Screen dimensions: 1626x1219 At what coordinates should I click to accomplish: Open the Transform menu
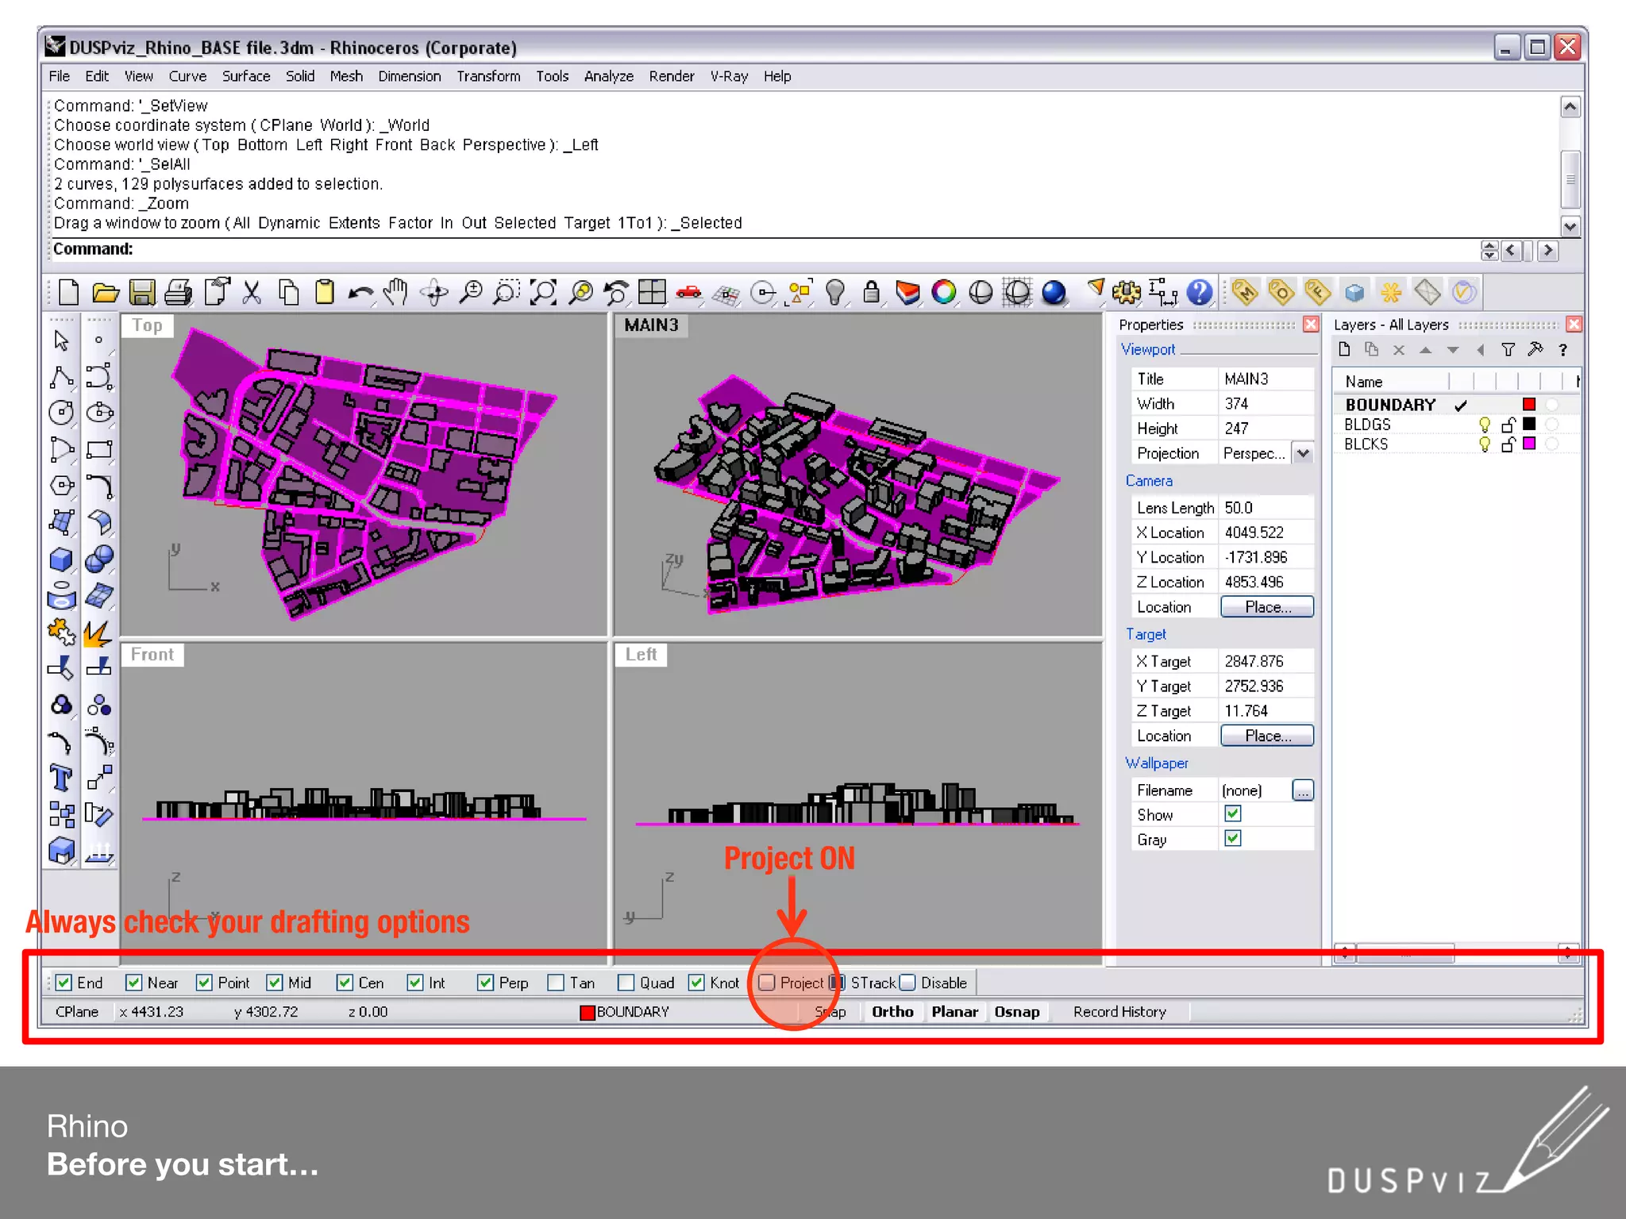click(x=488, y=76)
